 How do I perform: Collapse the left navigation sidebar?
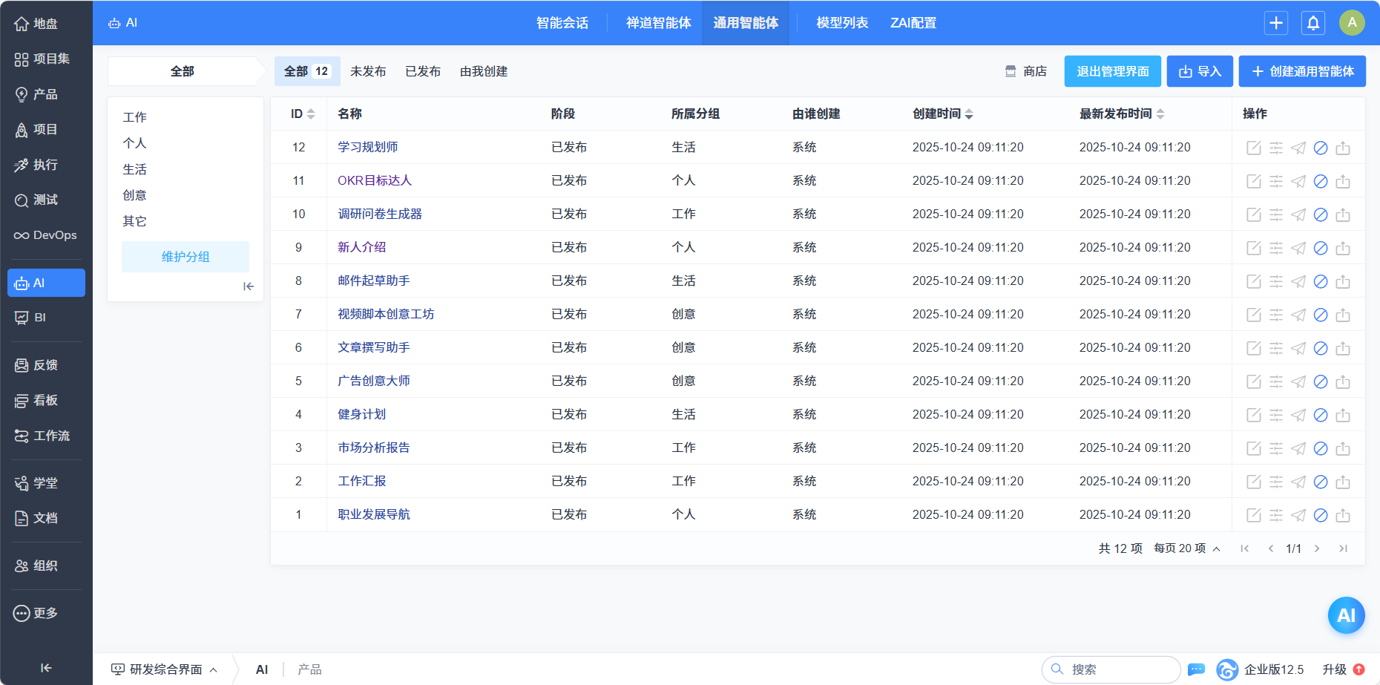pos(46,667)
